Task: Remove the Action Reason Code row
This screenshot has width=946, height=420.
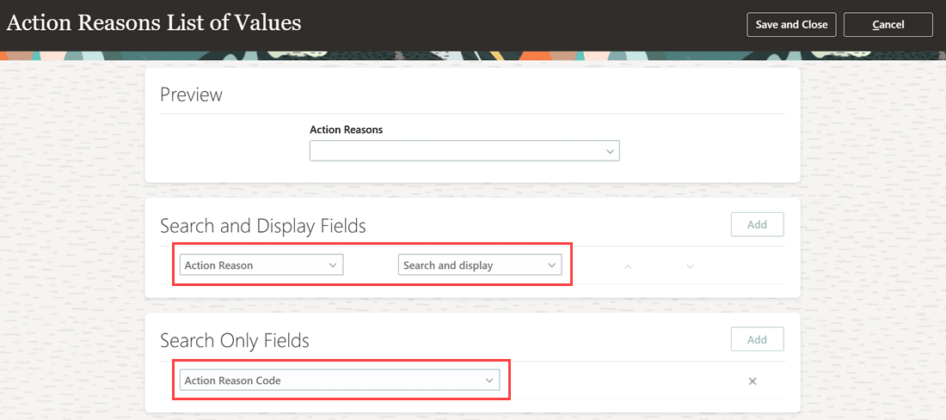Action: (x=752, y=380)
